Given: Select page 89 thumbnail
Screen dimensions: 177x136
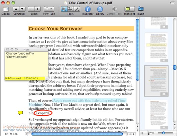Looking at the screenshot, I should 156,115.
